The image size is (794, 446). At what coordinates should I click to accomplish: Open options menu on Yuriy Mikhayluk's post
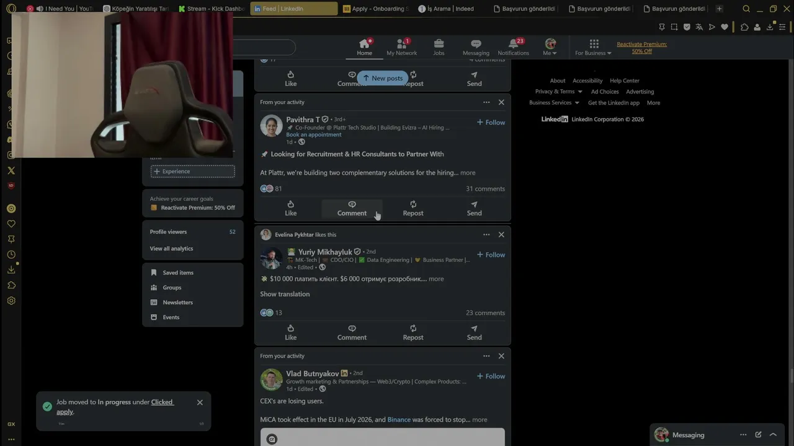(486, 235)
